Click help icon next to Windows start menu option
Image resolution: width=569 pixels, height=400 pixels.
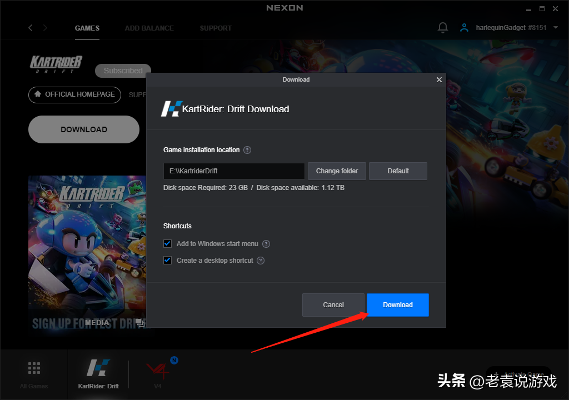coord(266,244)
